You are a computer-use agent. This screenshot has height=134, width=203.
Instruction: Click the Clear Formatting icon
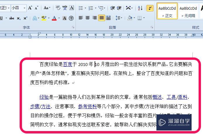[x=58, y=8]
